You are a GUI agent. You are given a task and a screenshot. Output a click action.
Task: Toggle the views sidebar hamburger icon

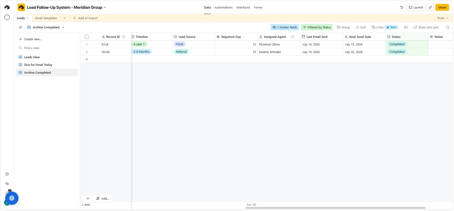(x=20, y=27)
